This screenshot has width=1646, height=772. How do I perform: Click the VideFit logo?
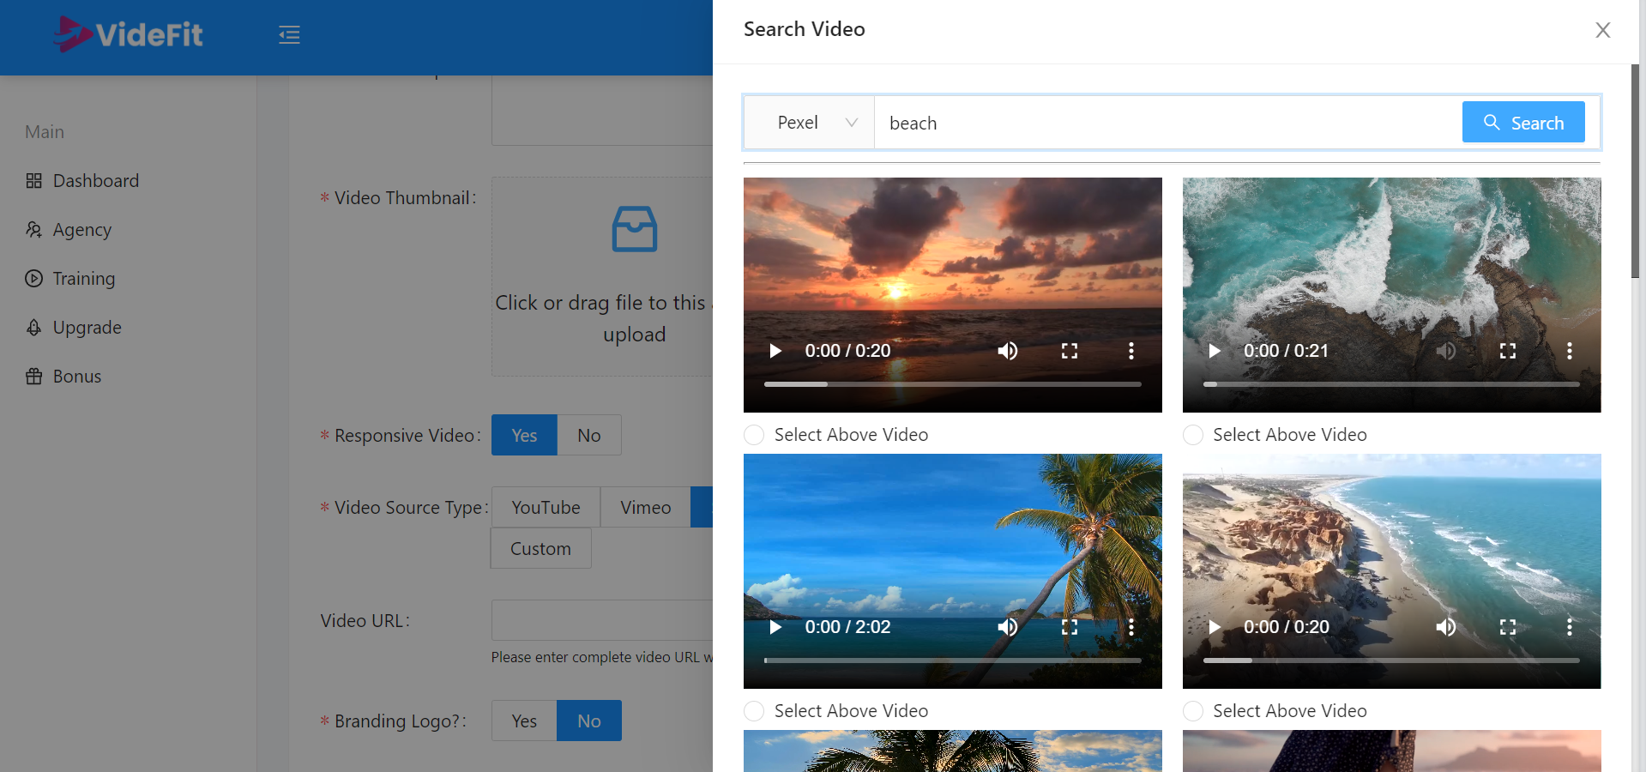click(129, 34)
